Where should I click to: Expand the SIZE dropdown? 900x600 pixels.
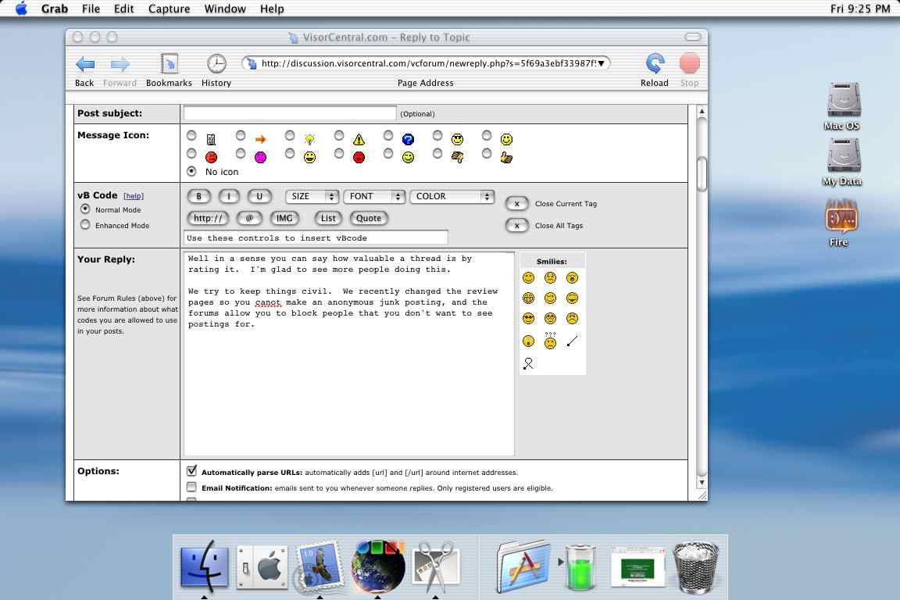point(312,197)
